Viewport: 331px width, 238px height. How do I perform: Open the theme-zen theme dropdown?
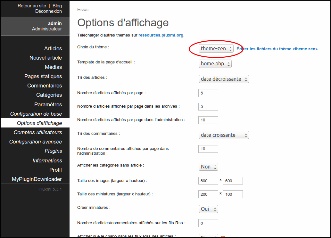216,49
